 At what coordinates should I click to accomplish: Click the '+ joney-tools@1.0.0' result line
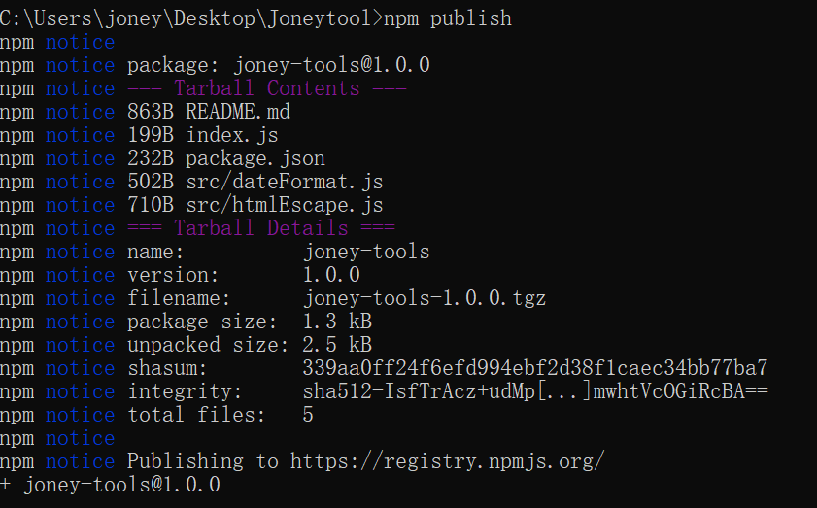click(110, 485)
